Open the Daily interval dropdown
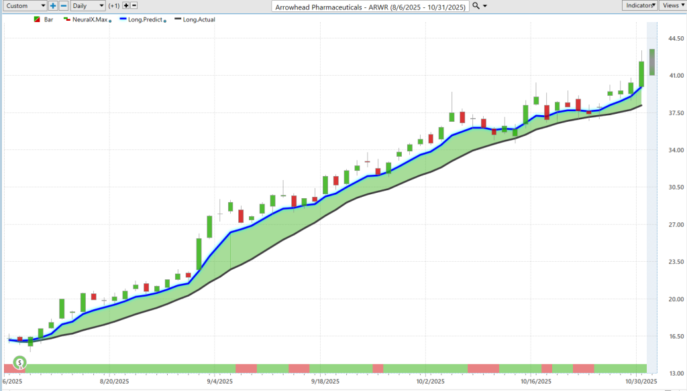The width and height of the screenshot is (687, 391). coord(87,5)
